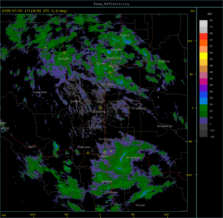Select the Drumheller label

click(x=165, y=126)
